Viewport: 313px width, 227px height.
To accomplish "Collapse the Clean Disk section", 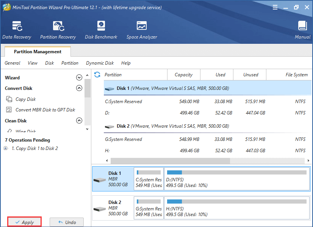I will 79,120.
